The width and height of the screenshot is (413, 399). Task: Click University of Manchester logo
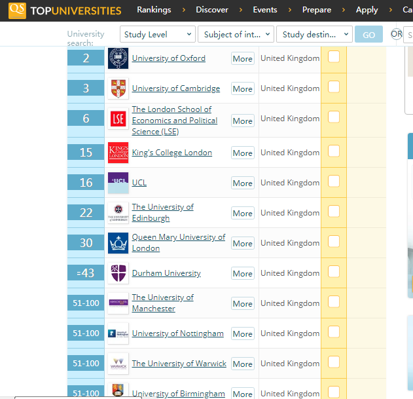click(x=118, y=303)
